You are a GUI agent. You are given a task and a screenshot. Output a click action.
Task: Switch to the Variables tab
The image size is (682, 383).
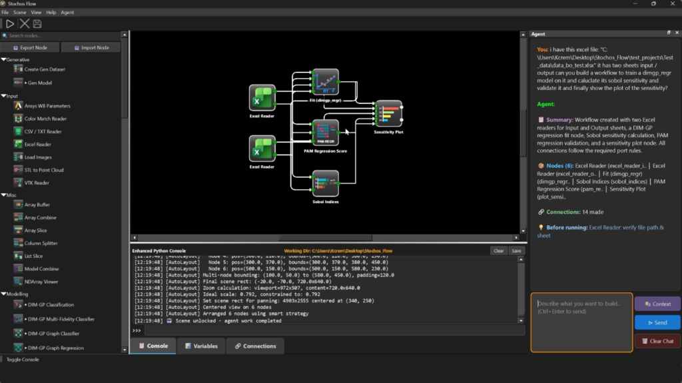201,346
